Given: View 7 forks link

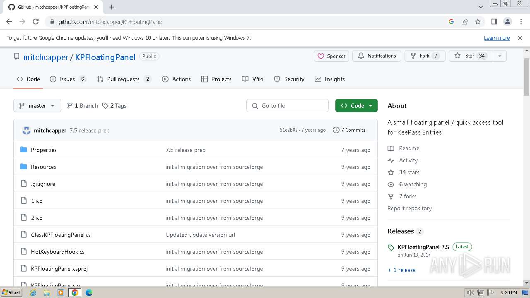Looking at the screenshot, I should click(x=402, y=196).
